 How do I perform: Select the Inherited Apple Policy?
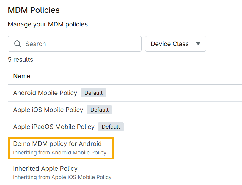click(45, 169)
